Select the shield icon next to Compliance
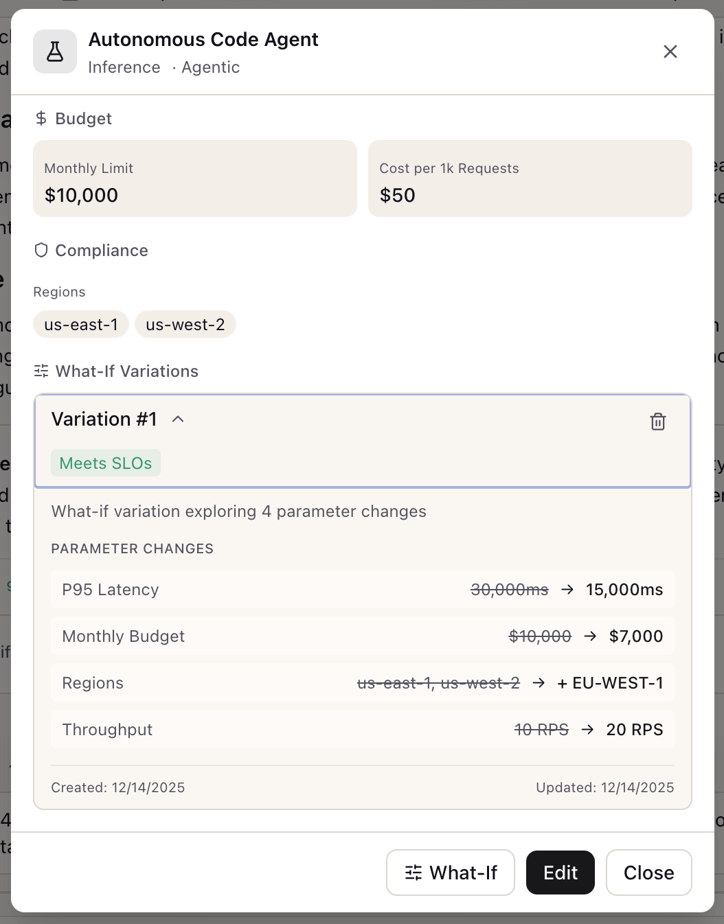 41,250
